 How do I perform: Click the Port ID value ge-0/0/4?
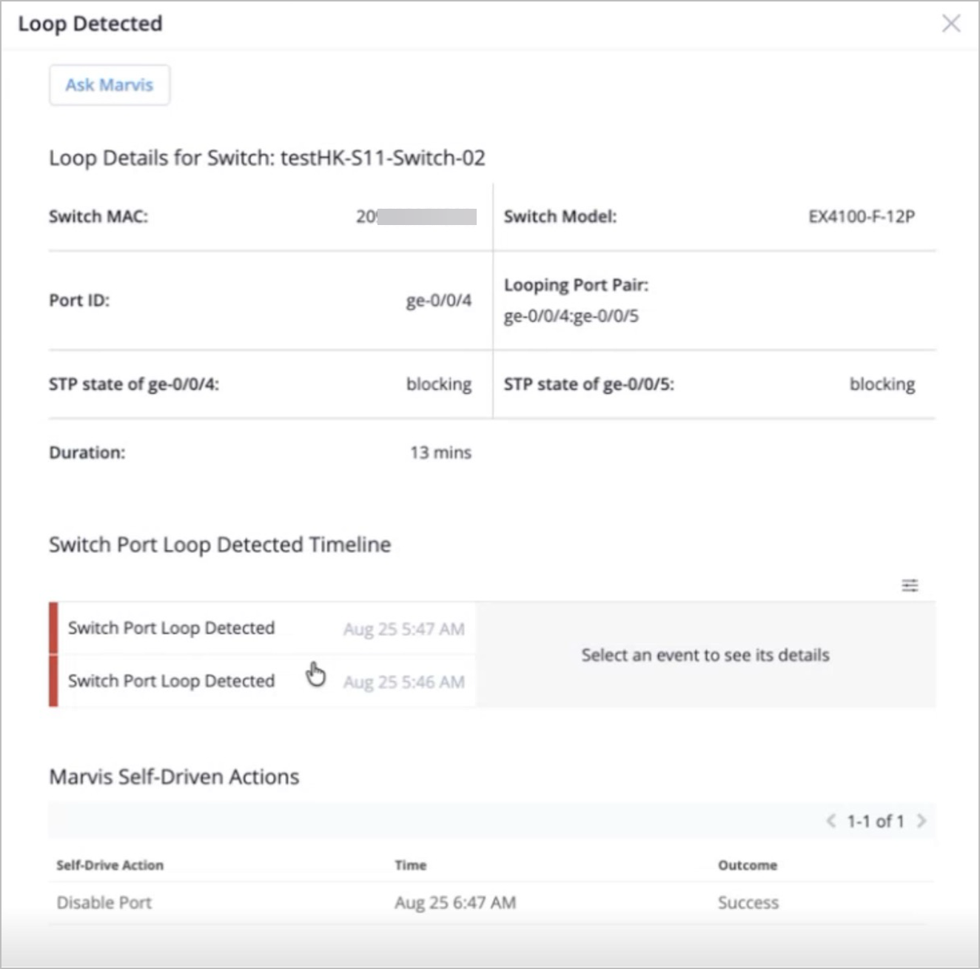click(x=439, y=300)
